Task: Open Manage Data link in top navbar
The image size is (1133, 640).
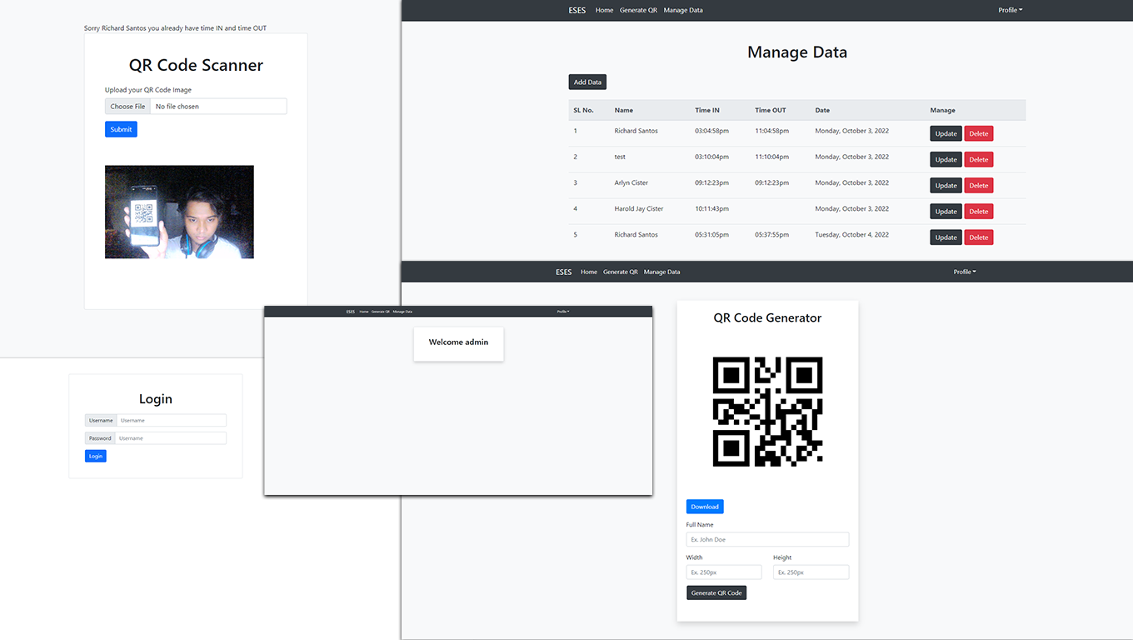Action: [x=683, y=10]
